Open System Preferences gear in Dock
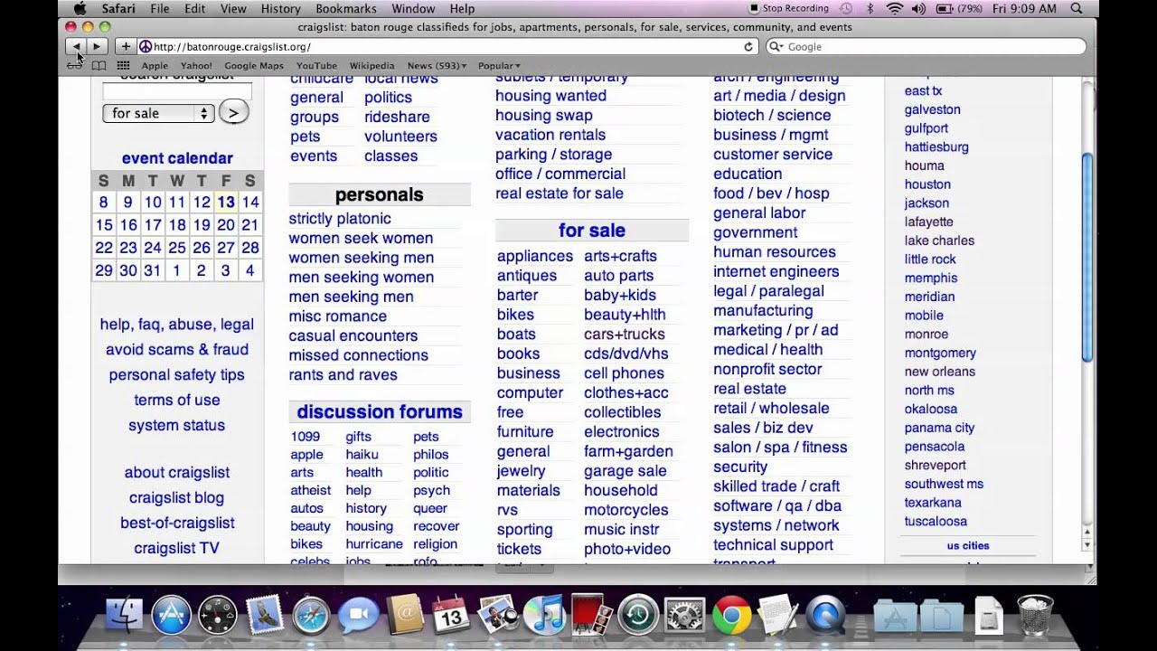The height and width of the screenshot is (651, 1157). pyautogui.click(x=684, y=616)
